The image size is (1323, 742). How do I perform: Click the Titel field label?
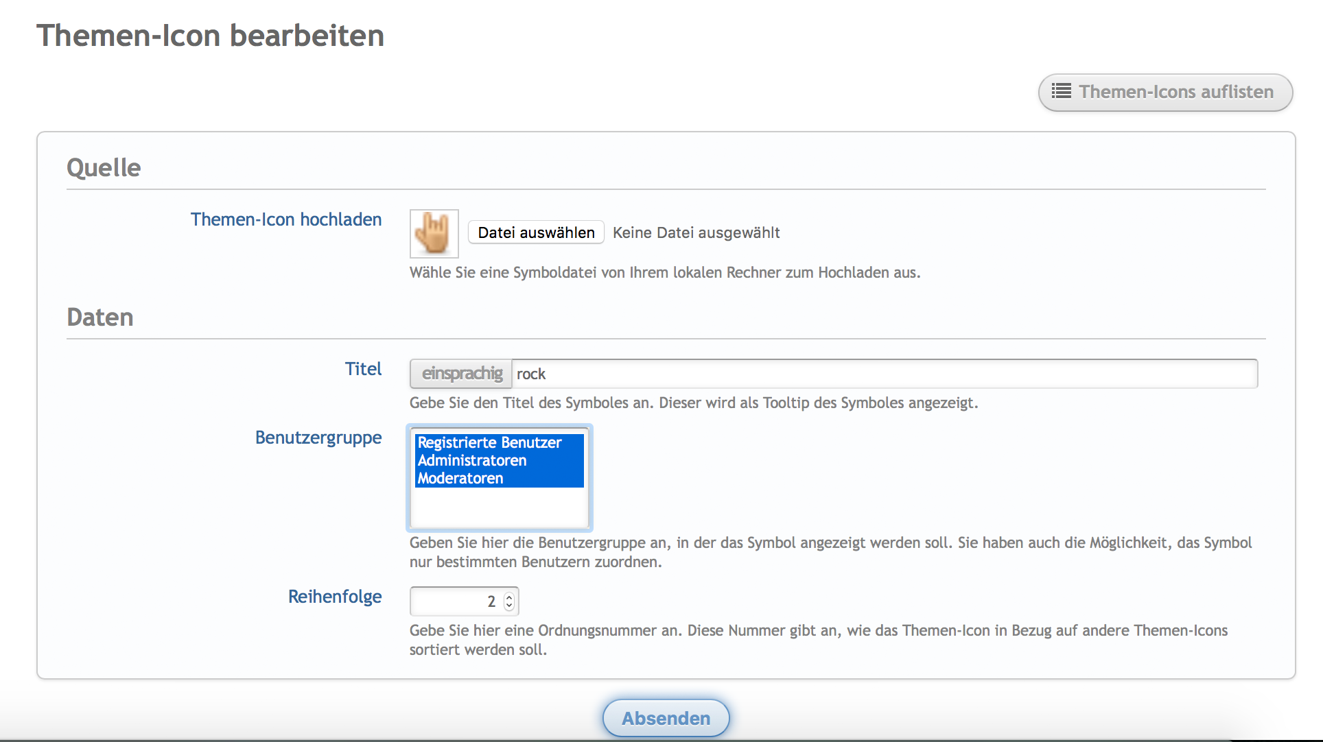pos(363,369)
